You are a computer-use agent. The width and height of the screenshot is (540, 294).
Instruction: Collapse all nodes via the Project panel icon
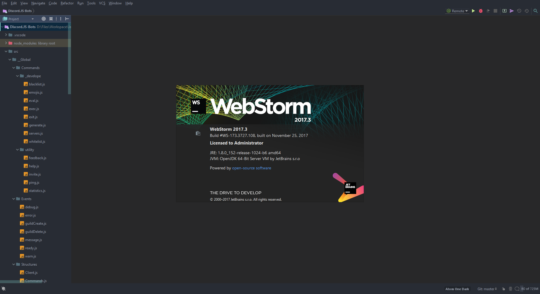[51, 19]
